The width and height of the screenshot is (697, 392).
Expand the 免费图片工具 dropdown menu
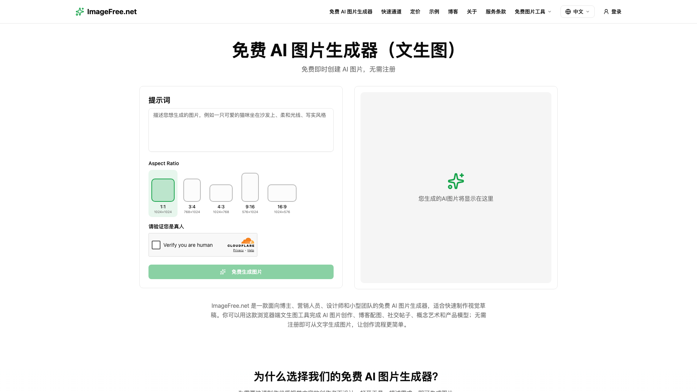pyautogui.click(x=533, y=12)
